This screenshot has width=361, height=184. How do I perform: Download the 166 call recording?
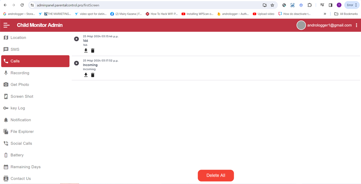pyautogui.click(x=86, y=50)
